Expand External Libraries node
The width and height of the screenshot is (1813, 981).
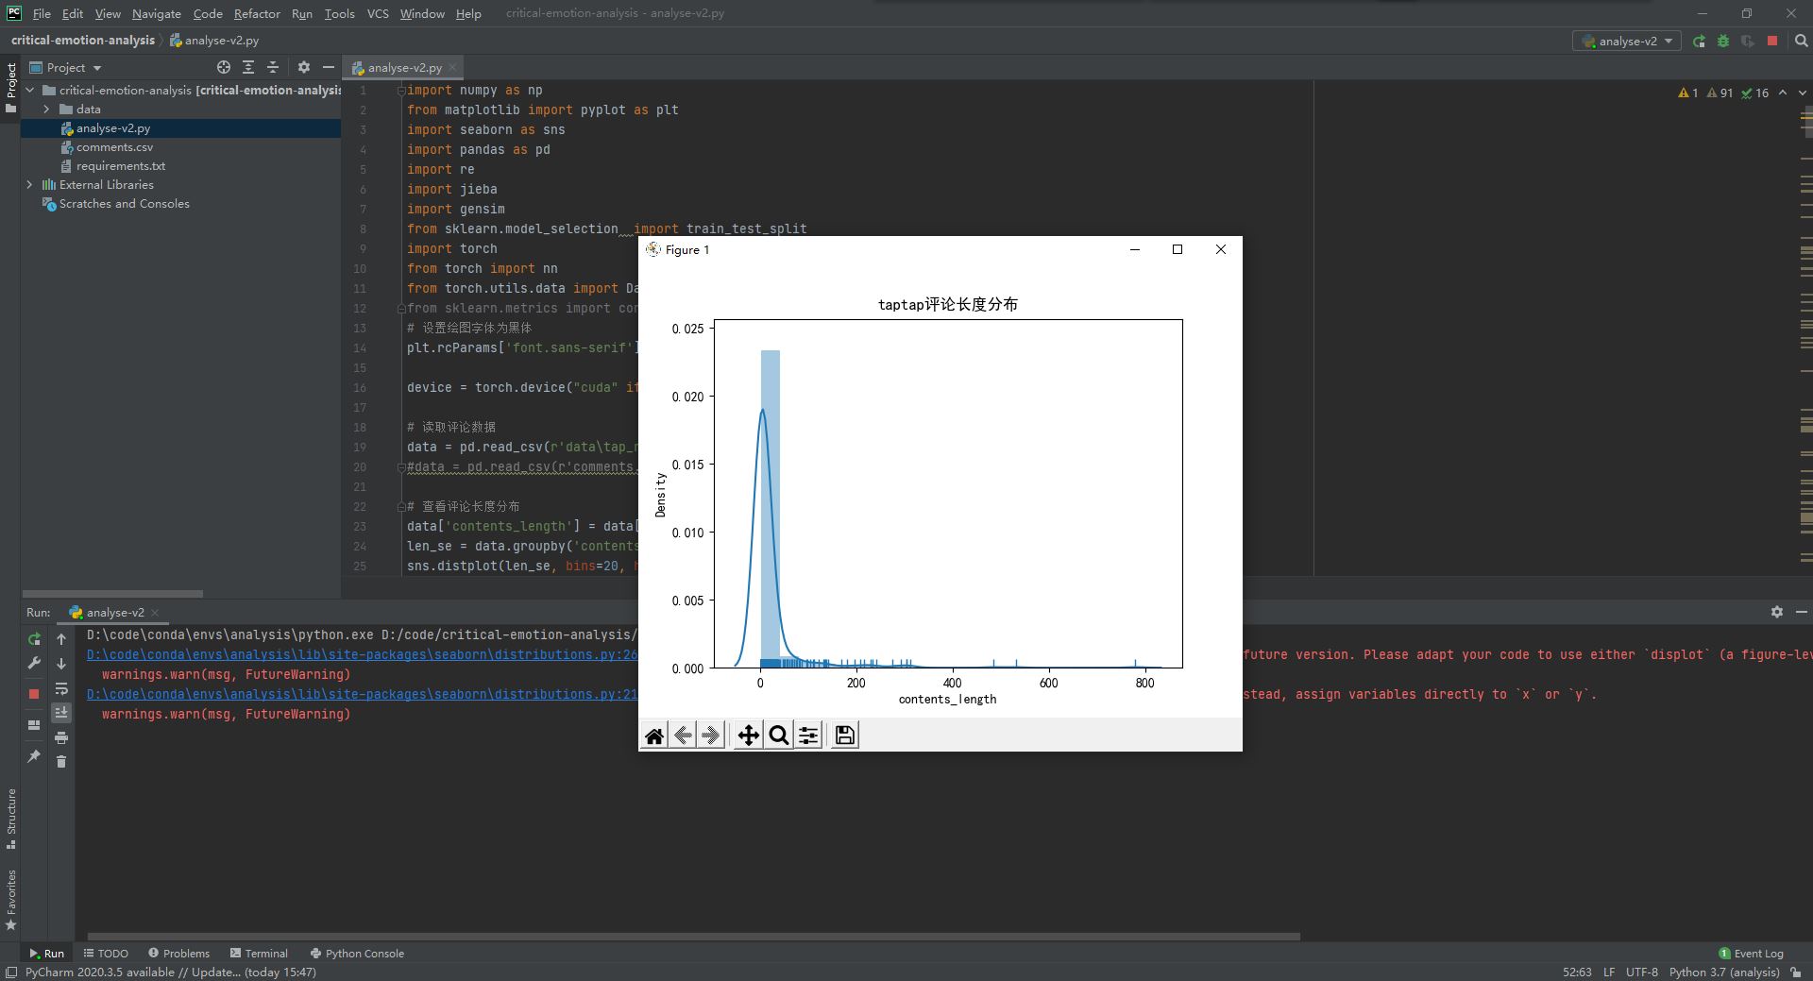(30, 184)
